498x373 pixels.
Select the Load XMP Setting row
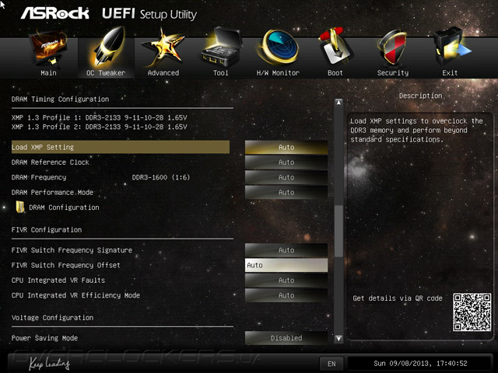click(x=121, y=147)
